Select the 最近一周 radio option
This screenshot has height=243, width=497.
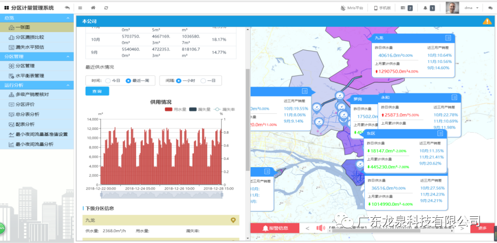(128, 81)
